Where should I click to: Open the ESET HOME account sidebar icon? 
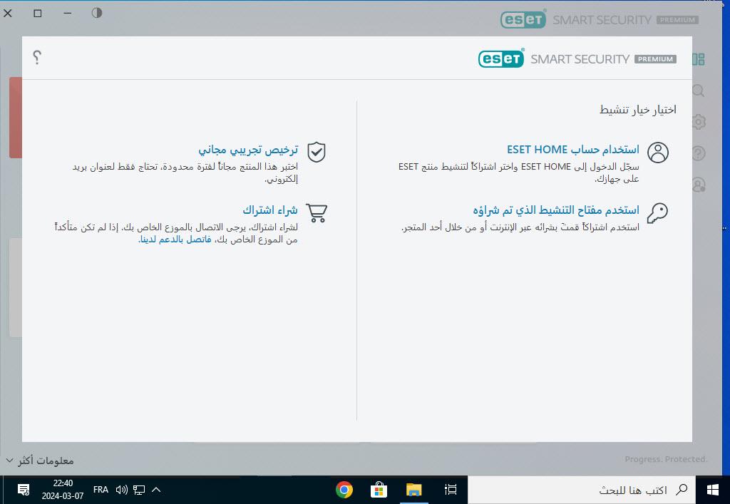pyautogui.click(x=699, y=185)
